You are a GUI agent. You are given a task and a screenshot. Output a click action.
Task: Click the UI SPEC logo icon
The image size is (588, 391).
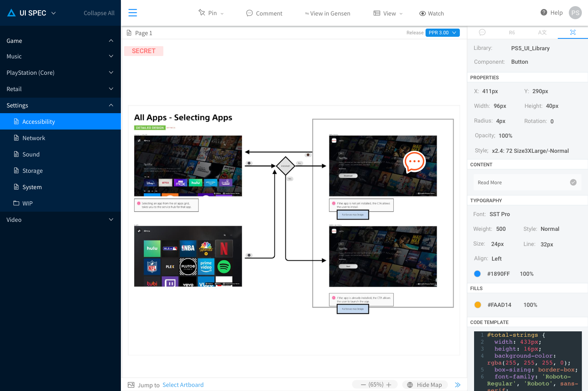click(11, 13)
